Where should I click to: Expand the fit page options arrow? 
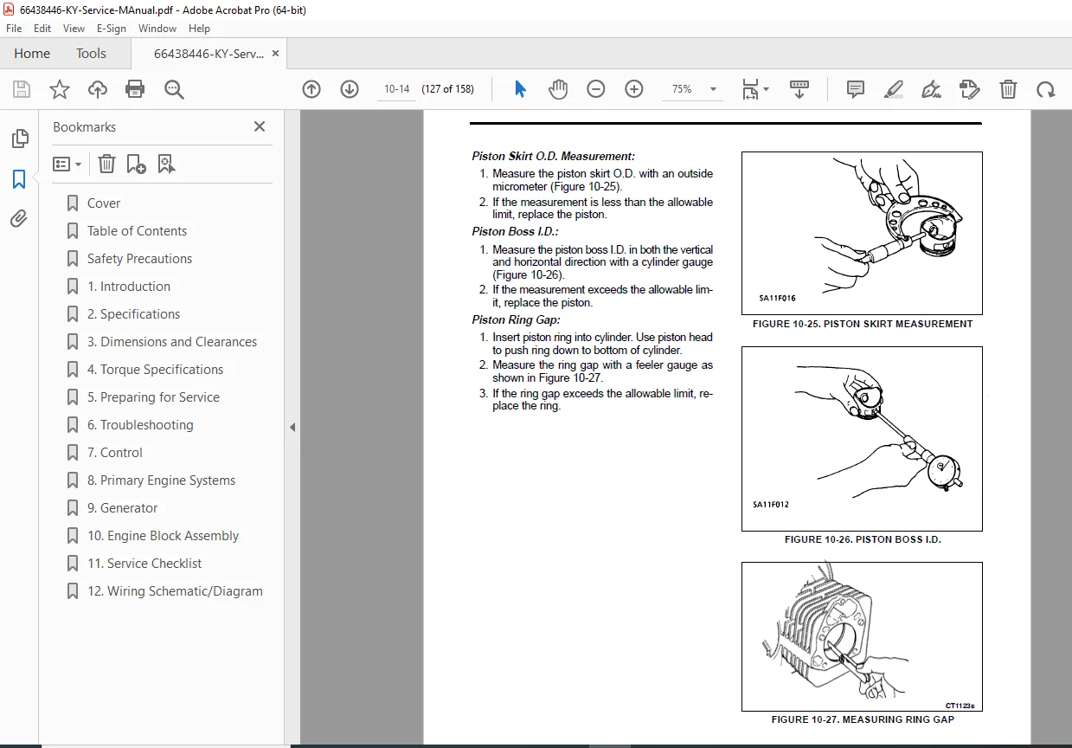[767, 89]
